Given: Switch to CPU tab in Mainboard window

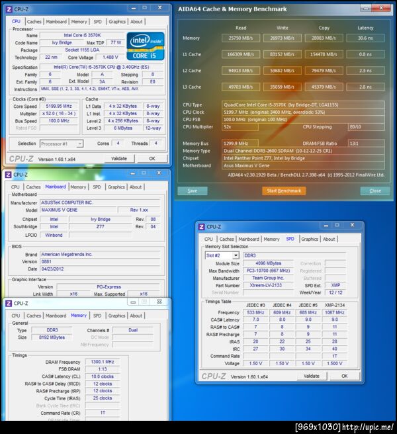Looking at the screenshot, I should [15, 187].
